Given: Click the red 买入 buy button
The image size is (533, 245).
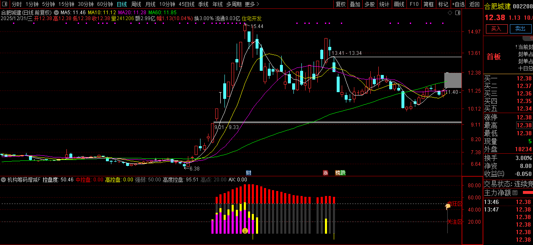Looking at the screenshot, I should point(496,28).
